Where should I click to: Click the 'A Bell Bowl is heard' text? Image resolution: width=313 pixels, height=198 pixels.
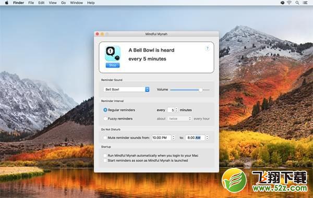[151, 50]
